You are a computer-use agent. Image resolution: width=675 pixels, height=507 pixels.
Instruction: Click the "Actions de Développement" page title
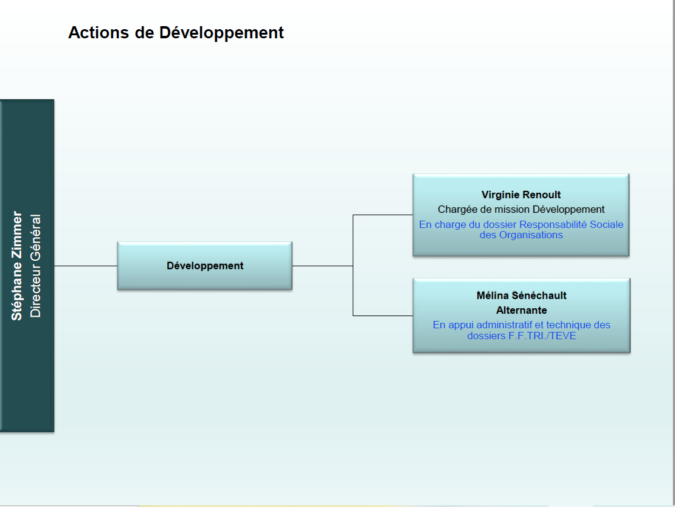click(176, 33)
